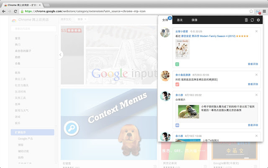Bookmark the page with the star icon
The image size is (268, 168).
251,11
